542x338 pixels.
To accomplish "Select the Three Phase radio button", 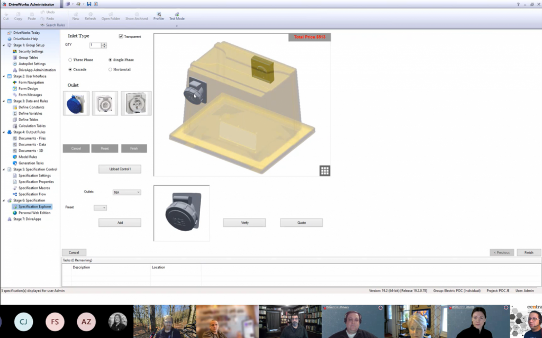I will pyautogui.click(x=70, y=60).
